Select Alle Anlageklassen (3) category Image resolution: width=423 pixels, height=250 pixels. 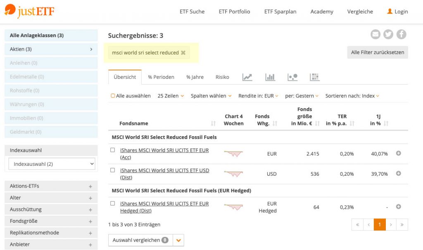click(51, 35)
